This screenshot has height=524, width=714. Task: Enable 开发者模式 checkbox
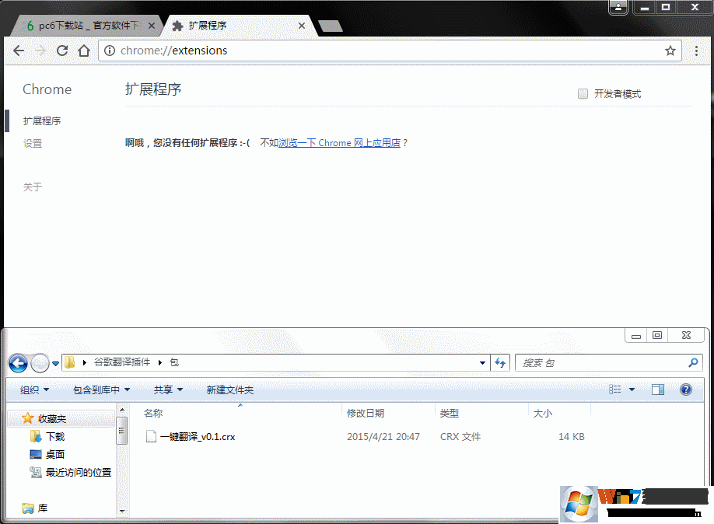click(x=583, y=93)
